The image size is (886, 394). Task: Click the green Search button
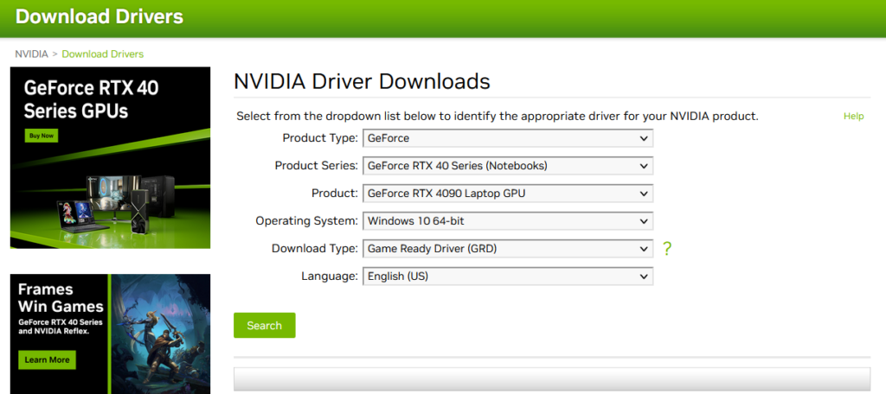[x=265, y=326]
